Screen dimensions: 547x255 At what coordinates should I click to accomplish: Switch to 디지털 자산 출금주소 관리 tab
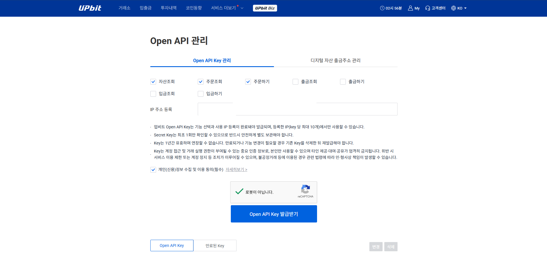[335, 60]
